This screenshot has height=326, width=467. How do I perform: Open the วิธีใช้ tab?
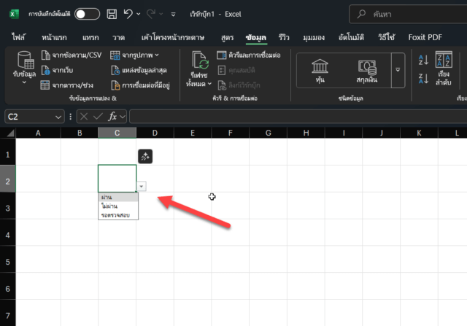pos(386,37)
